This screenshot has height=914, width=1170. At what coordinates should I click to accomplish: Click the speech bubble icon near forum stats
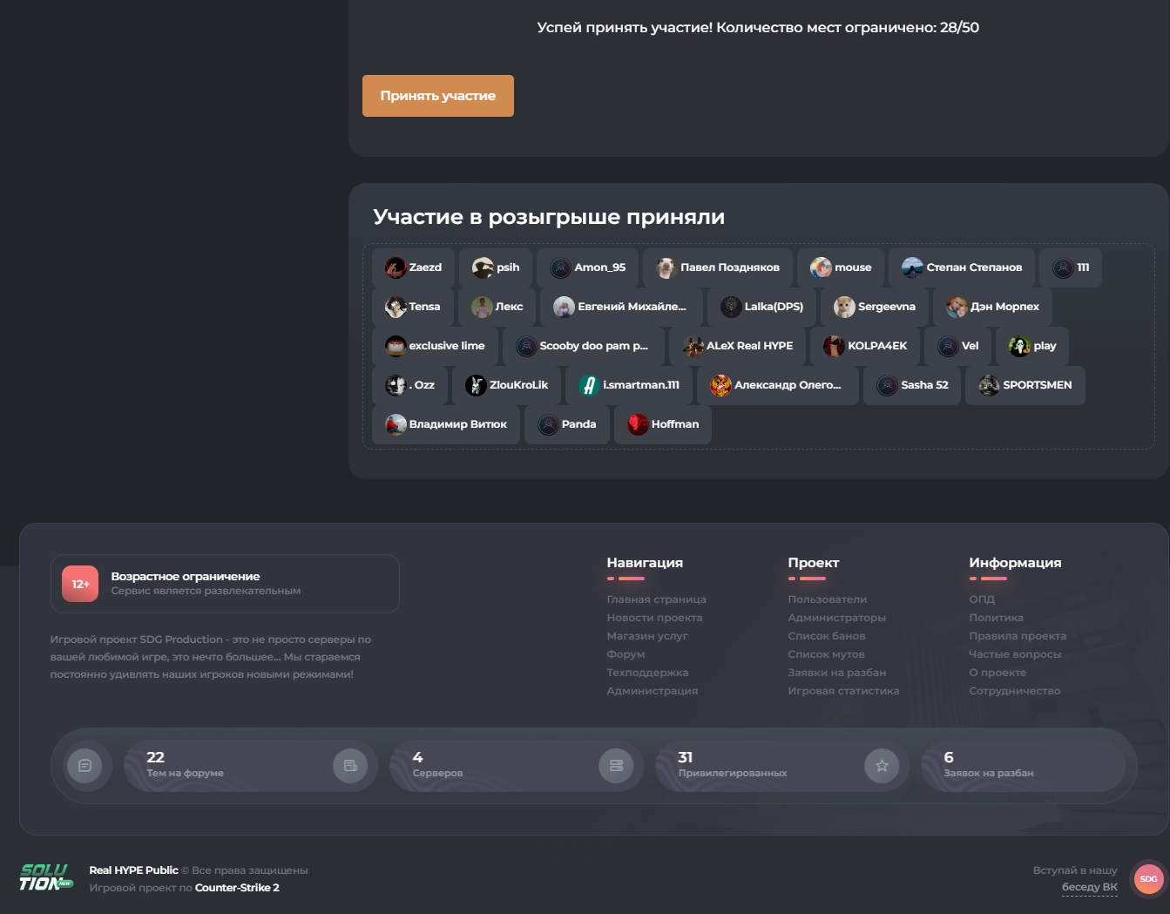tap(85, 765)
